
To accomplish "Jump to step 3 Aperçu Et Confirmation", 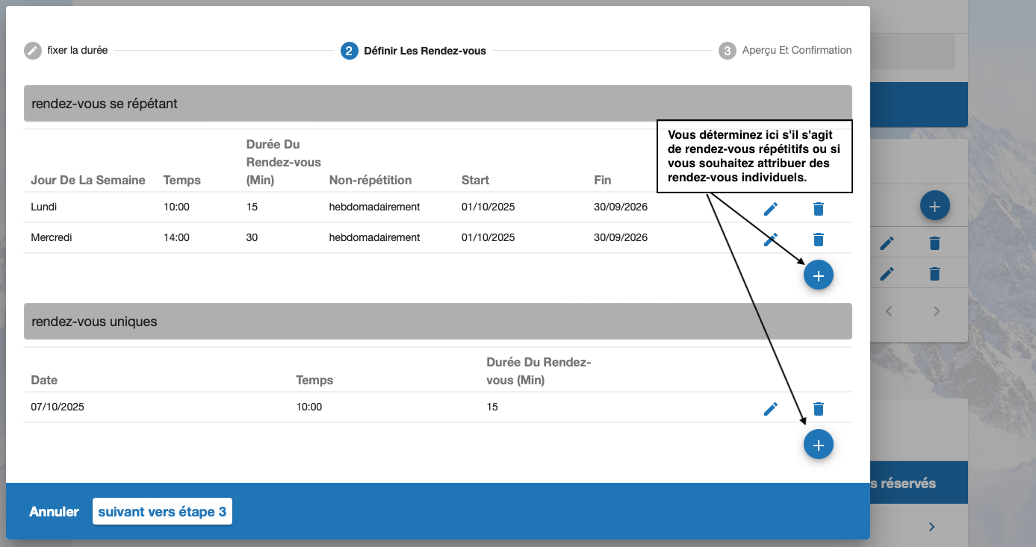I will coord(785,51).
